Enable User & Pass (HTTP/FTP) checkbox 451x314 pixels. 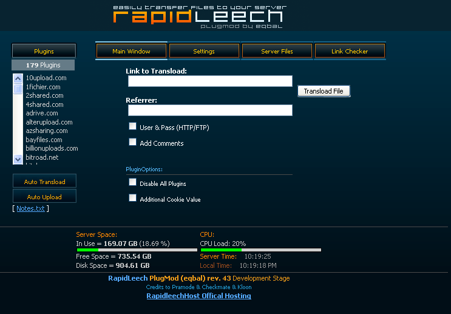132,126
